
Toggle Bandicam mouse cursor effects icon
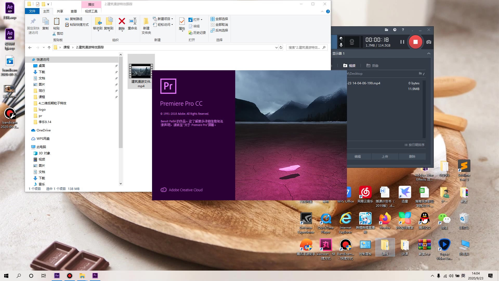pyautogui.click(x=341, y=39)
